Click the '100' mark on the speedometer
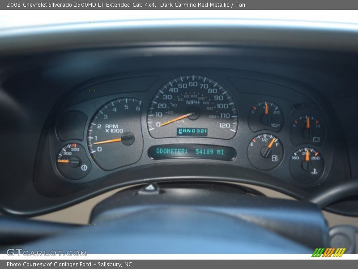358x269 pixels. point(222,106)
